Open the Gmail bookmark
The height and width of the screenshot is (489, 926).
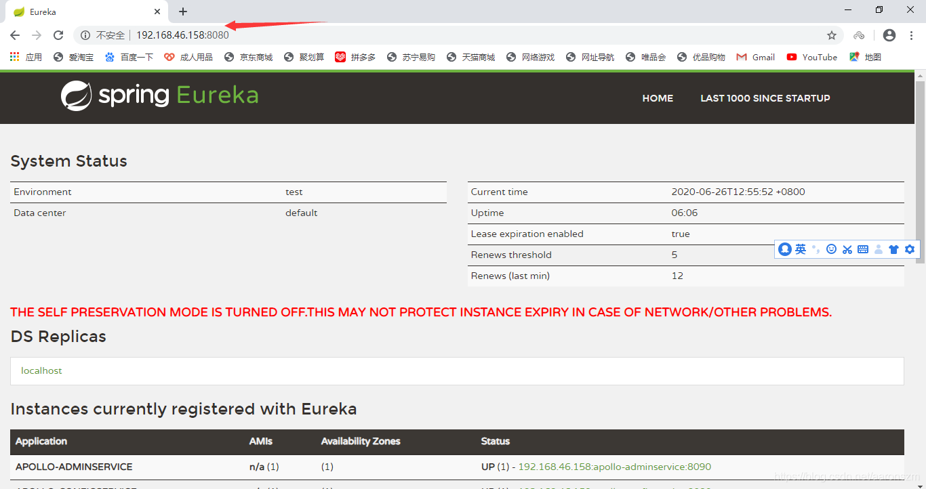click(756, 58)
